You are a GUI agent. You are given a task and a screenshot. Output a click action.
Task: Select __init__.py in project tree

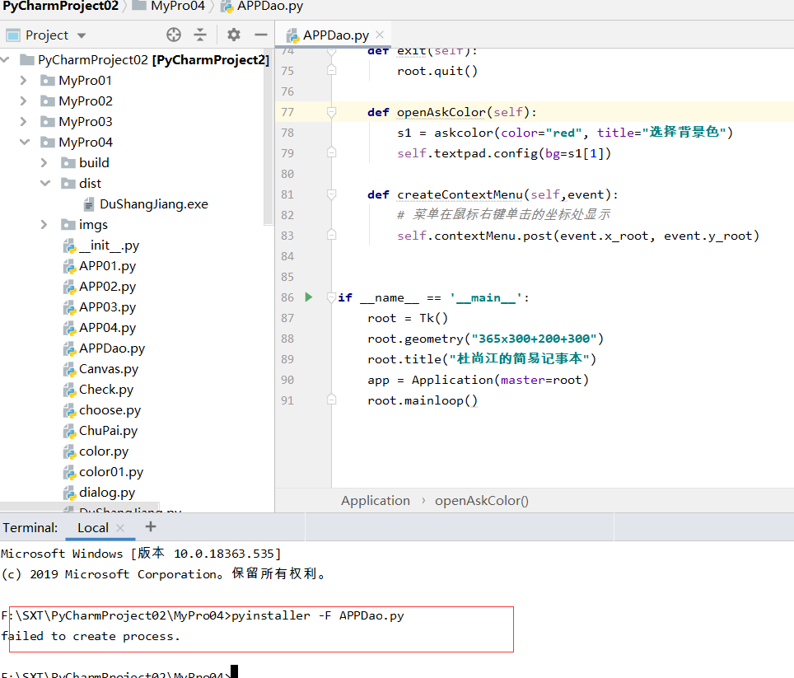coord(109,245)
